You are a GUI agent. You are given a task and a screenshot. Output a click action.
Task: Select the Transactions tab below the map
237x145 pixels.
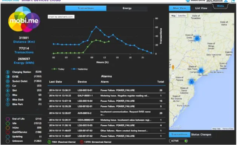[x=179, y=134]
